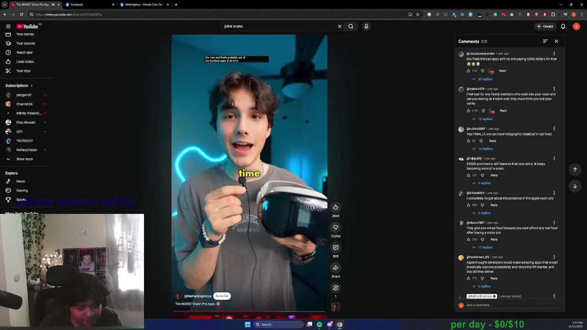The image size is (587, 330).
Task: Open the YouTube notifications bell
Action: [x=563, y=26]
